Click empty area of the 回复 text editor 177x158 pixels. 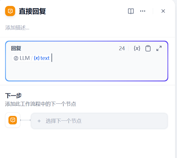pos(84,71)
